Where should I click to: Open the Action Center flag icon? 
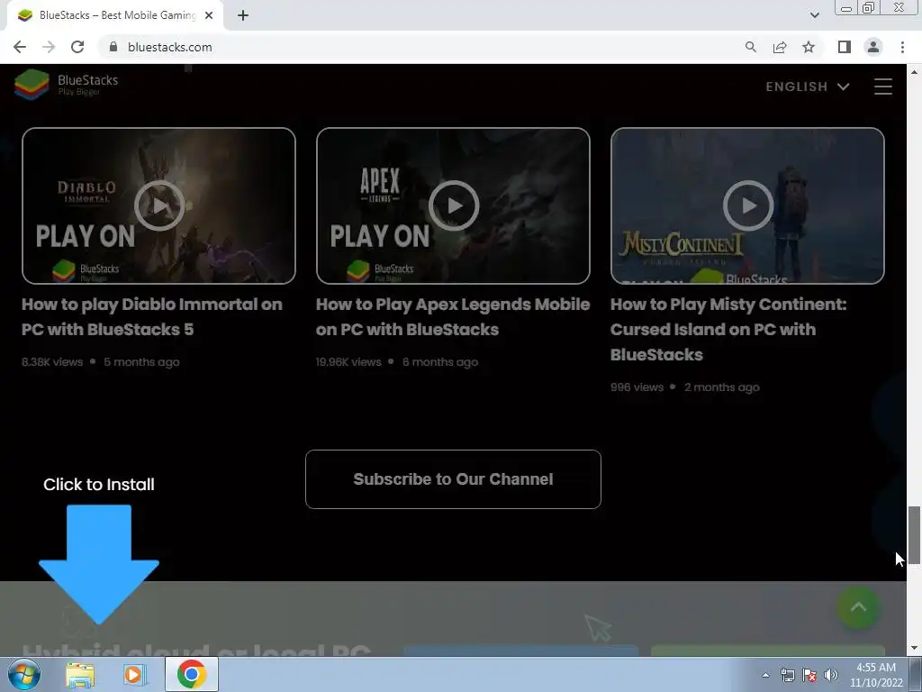point(809,676)
